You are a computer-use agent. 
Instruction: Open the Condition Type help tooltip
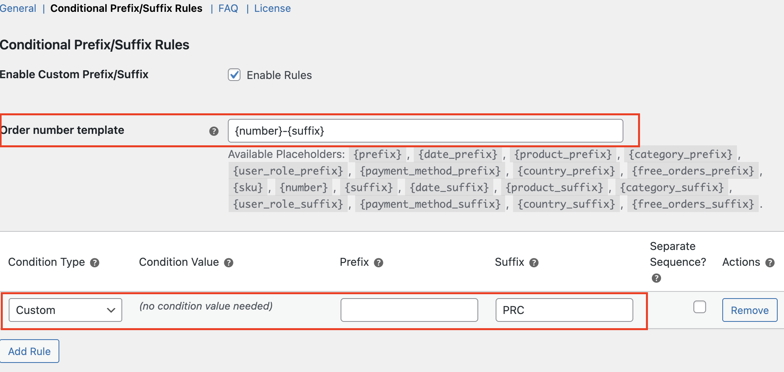(95, 262)
